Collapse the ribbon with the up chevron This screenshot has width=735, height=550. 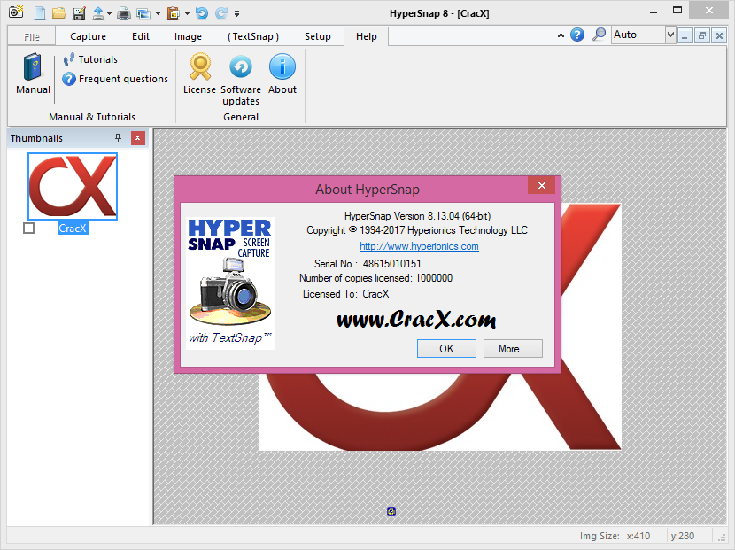561,35
